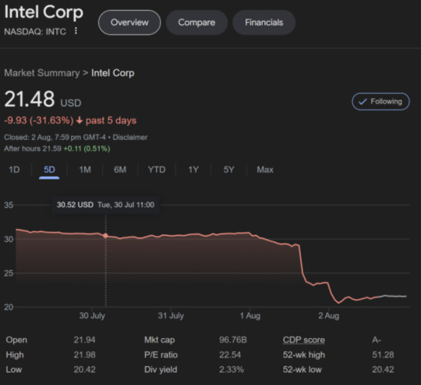Toggle the Following button
Screen dimensions: 421x385
coord(380,102)
